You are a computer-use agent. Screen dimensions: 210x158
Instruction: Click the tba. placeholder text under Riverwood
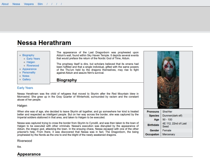(19, 147)
